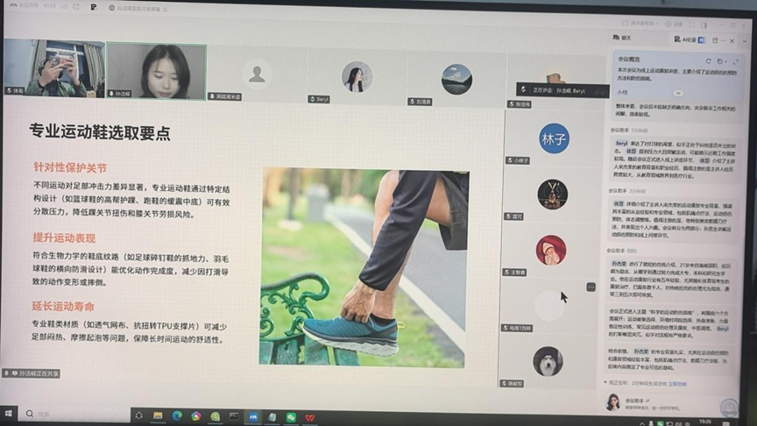Click the husky dog avatar participant tile
Viewport: 757px width, 426px height.
tap(548, 360)
